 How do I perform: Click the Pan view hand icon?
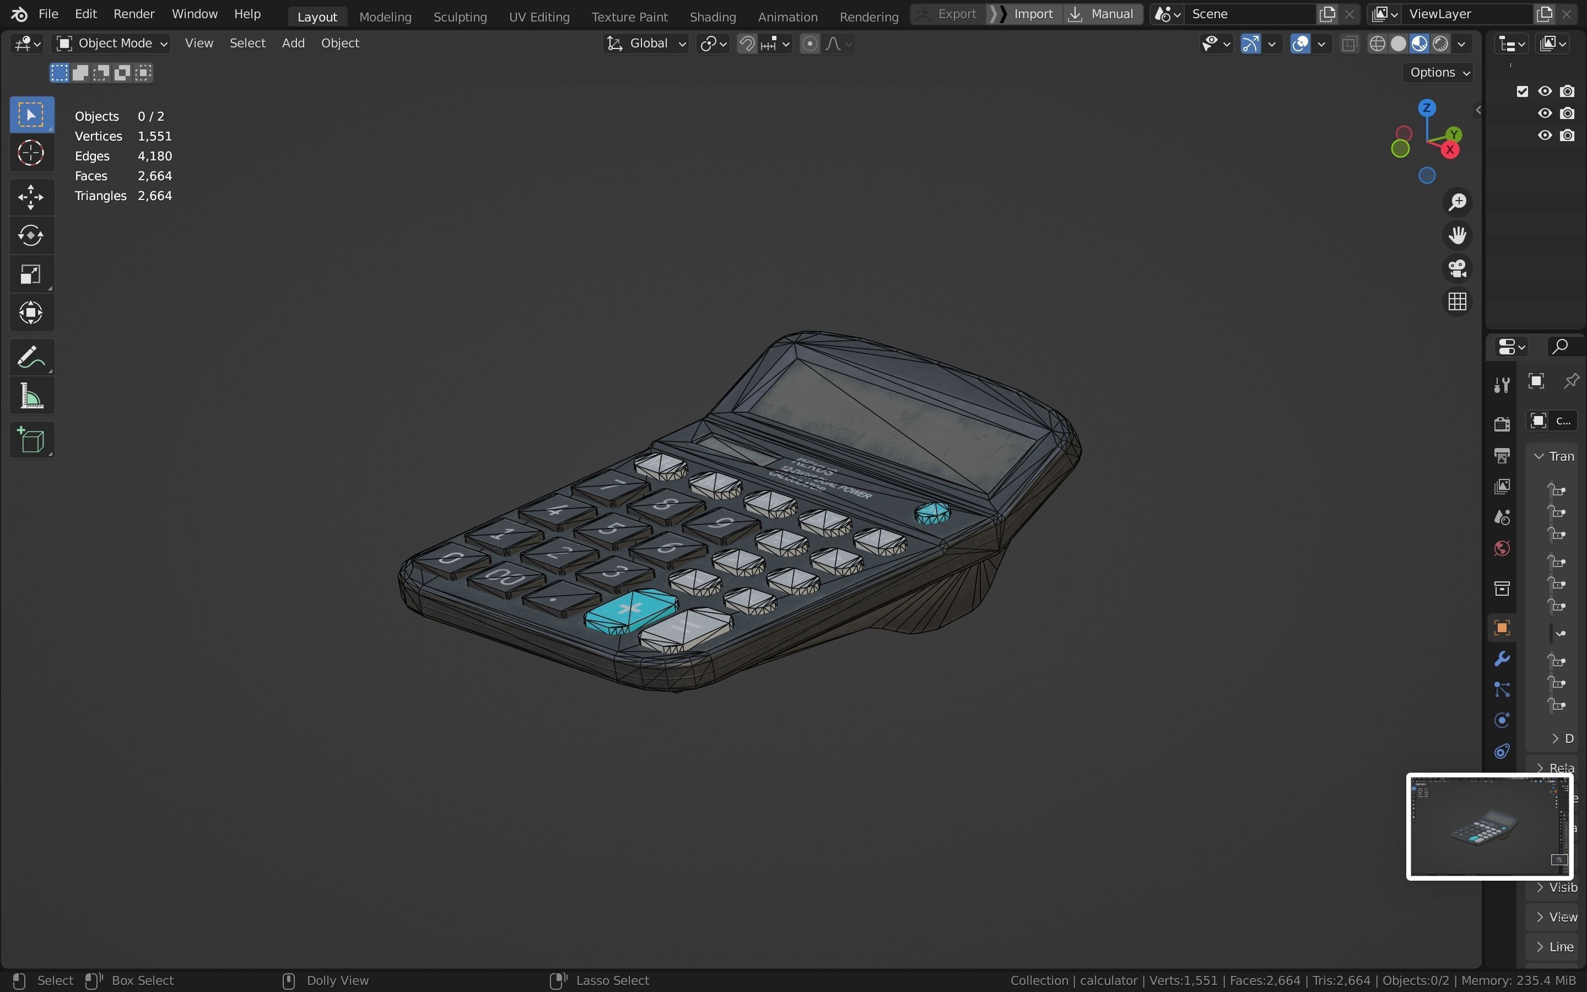(1457, 235)
